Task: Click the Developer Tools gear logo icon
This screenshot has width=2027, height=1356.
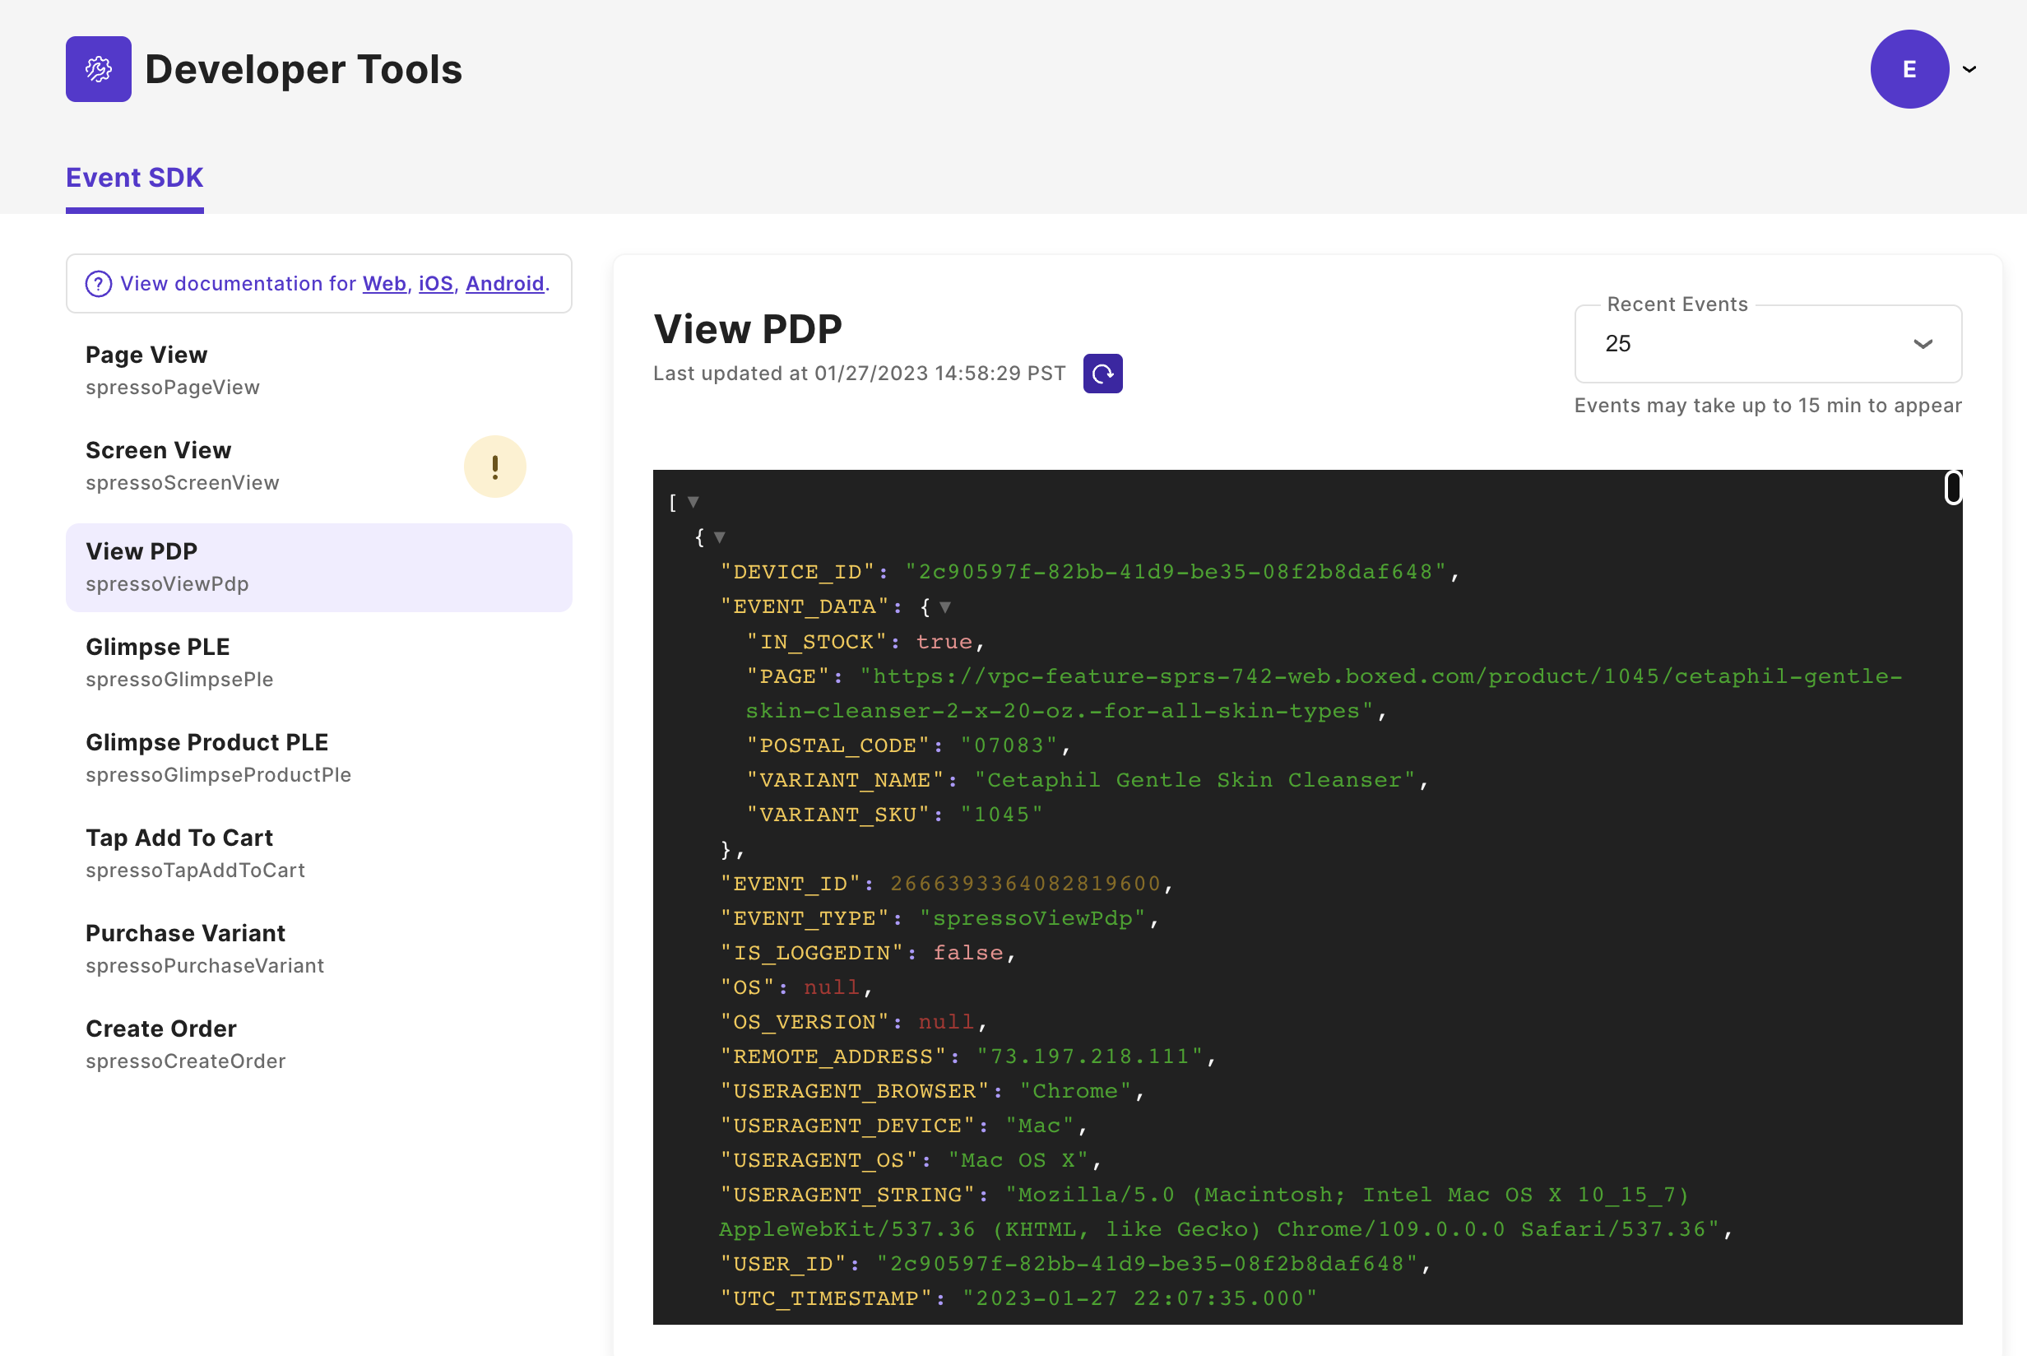Action: tap(99, 69)
